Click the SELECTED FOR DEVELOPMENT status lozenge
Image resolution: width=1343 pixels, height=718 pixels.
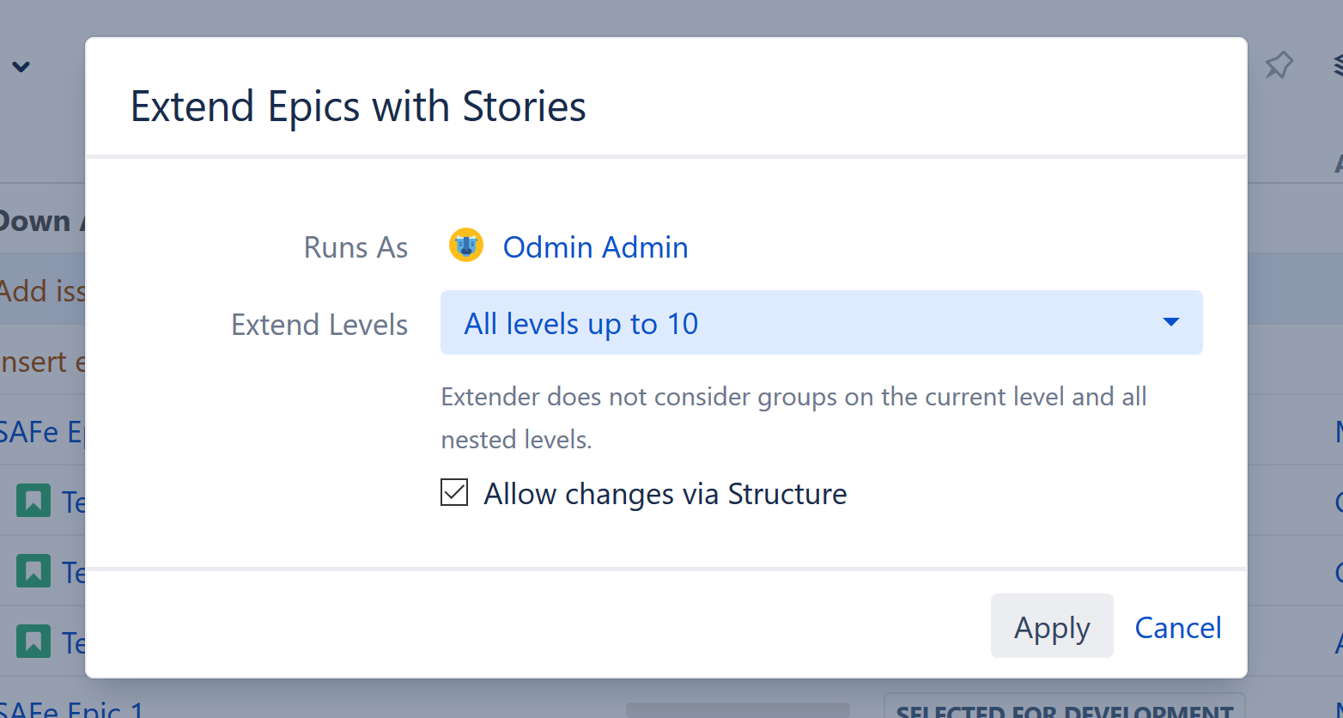click(1065, 711)
